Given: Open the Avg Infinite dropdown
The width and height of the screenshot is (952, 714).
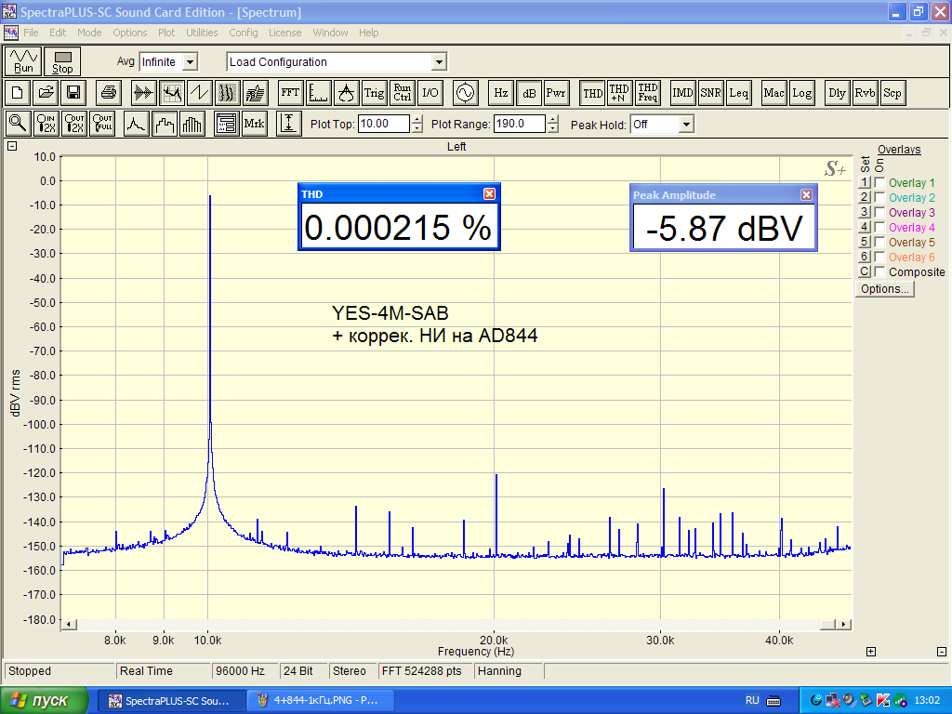Looking at the screenshot, I should 190,62.
